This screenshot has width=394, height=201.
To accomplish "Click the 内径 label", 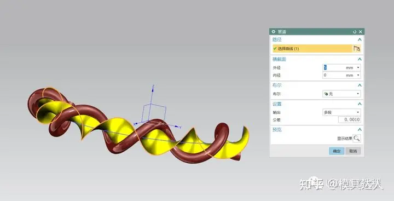I will coord(277,75).
